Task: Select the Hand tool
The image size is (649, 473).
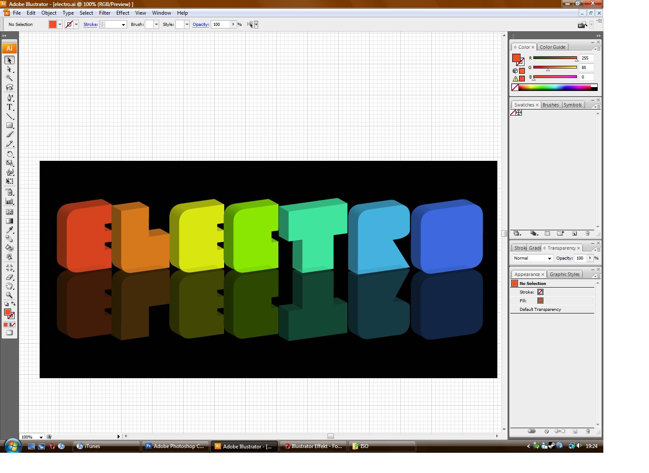Action: point(9,286)
